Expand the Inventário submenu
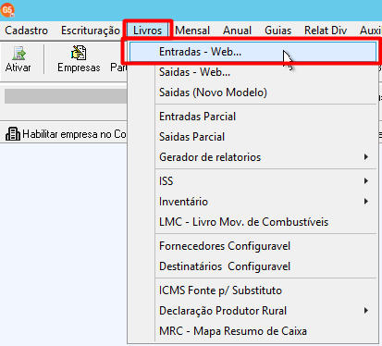This screenshot has width=382, height=346. 253,202
